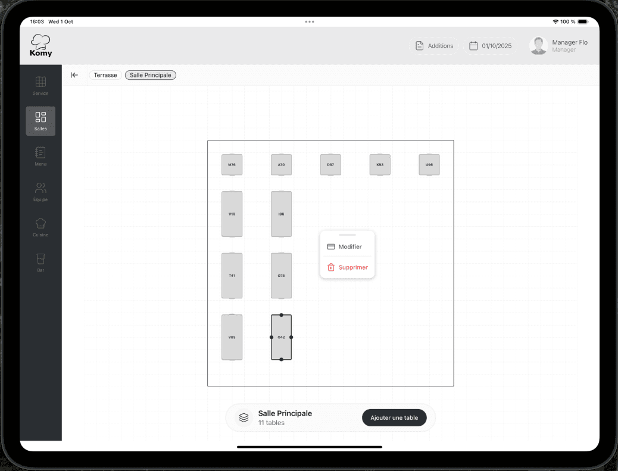Open the 01/10/2025 date picker
The height and width of the screenshot is (471, 618).
click(490, 46)
